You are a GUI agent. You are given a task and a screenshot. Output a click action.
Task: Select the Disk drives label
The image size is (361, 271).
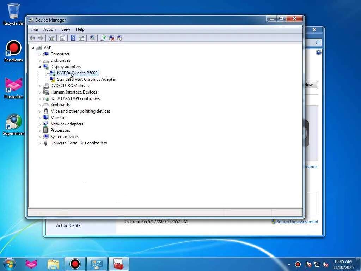(x=60, y=60)
